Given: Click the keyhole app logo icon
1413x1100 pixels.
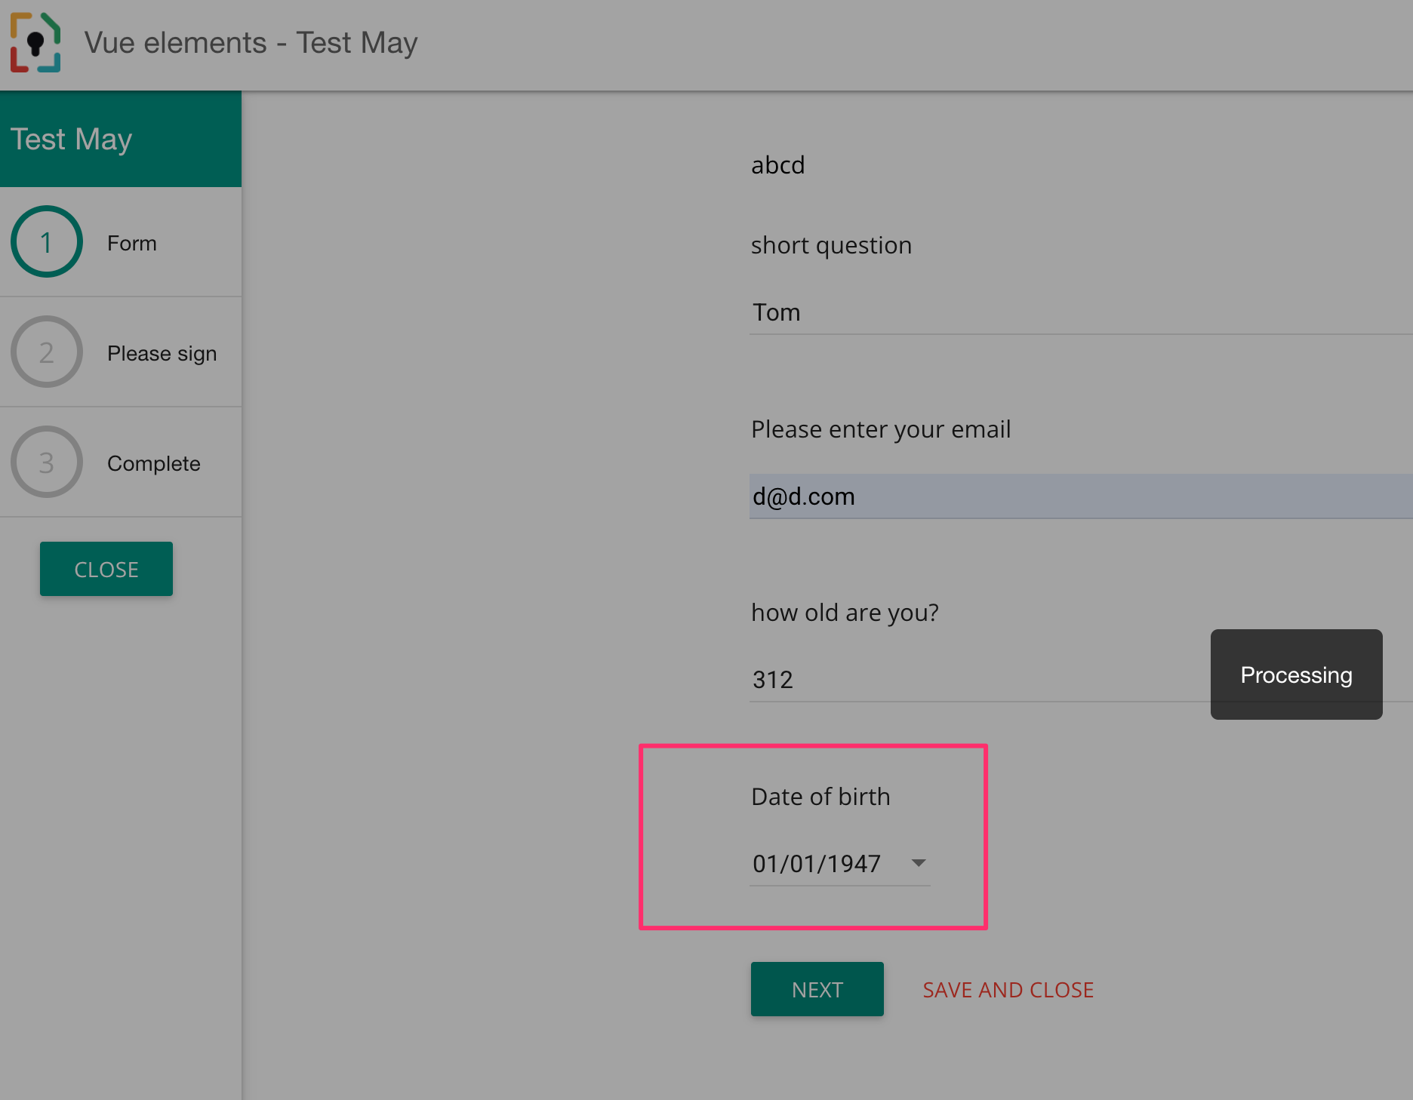Looking at the screenshot, I should [x=35, y=43].
